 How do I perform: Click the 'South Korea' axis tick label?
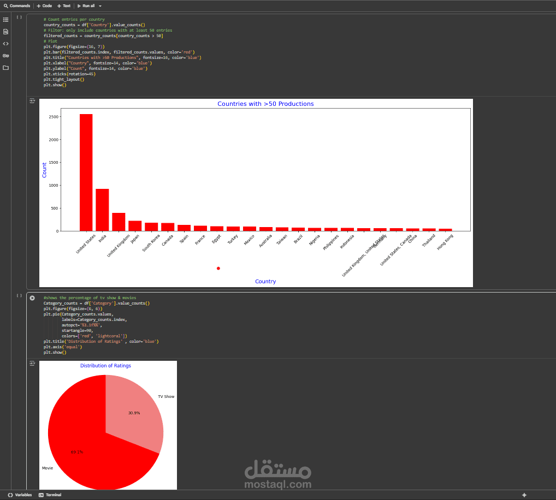coord(151,243)
